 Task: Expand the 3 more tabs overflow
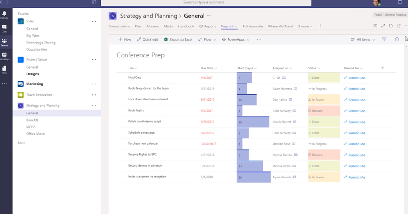point(305,26)
